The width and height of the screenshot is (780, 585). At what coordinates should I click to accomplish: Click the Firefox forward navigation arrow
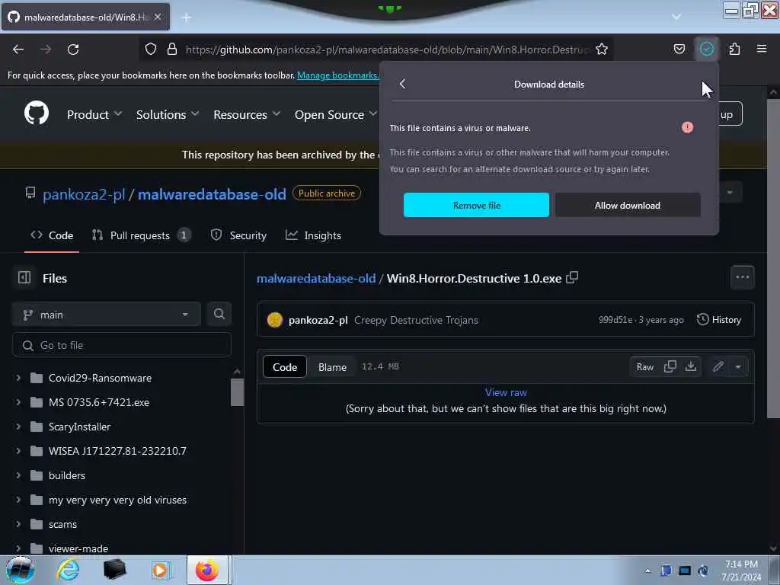pyautogui.click(x=45, y=50)
